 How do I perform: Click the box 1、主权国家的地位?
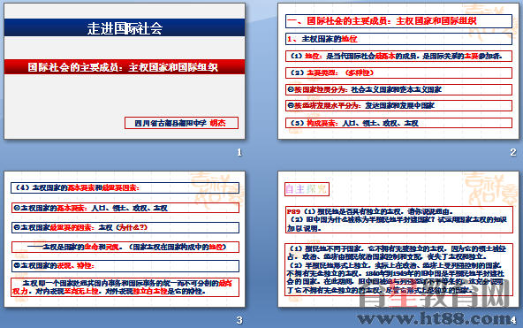[398, 39]
